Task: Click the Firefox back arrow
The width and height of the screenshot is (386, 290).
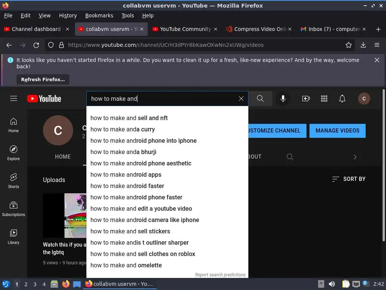Action: click(9, 45)
